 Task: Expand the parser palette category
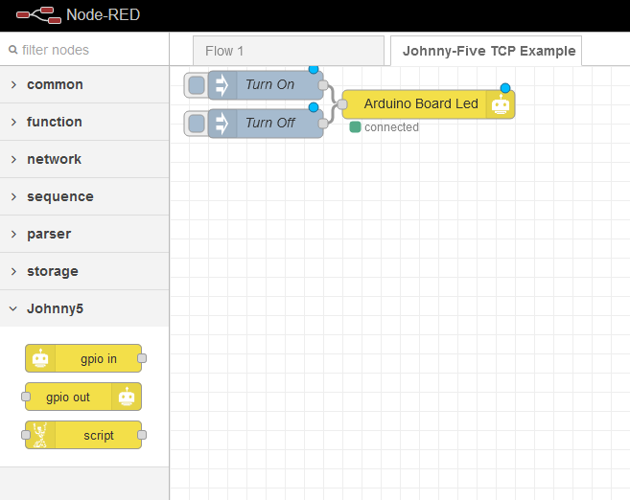[x=84, y=234]
